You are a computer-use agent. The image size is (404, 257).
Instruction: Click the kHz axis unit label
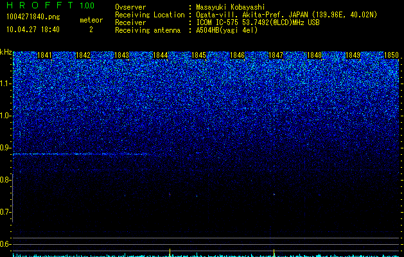click(6, 52)
